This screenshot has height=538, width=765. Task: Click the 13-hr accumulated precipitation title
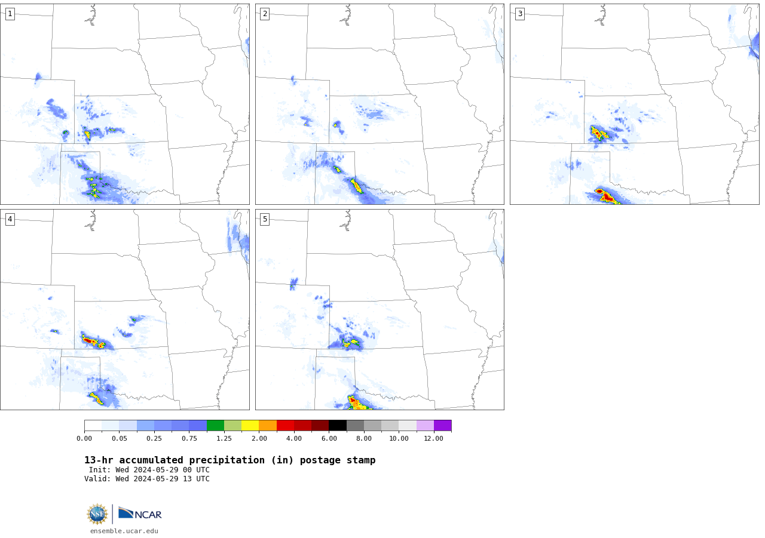pos(230,460)
